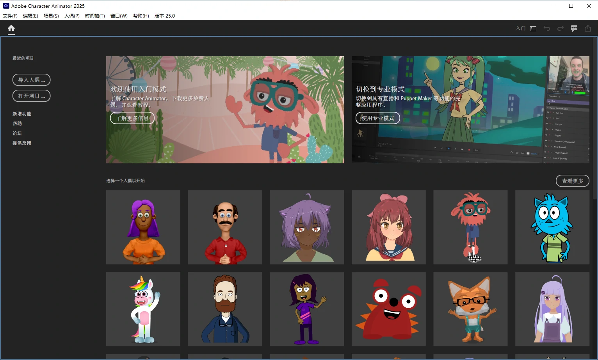Click the Redo arrow icon

coord(561,28)
